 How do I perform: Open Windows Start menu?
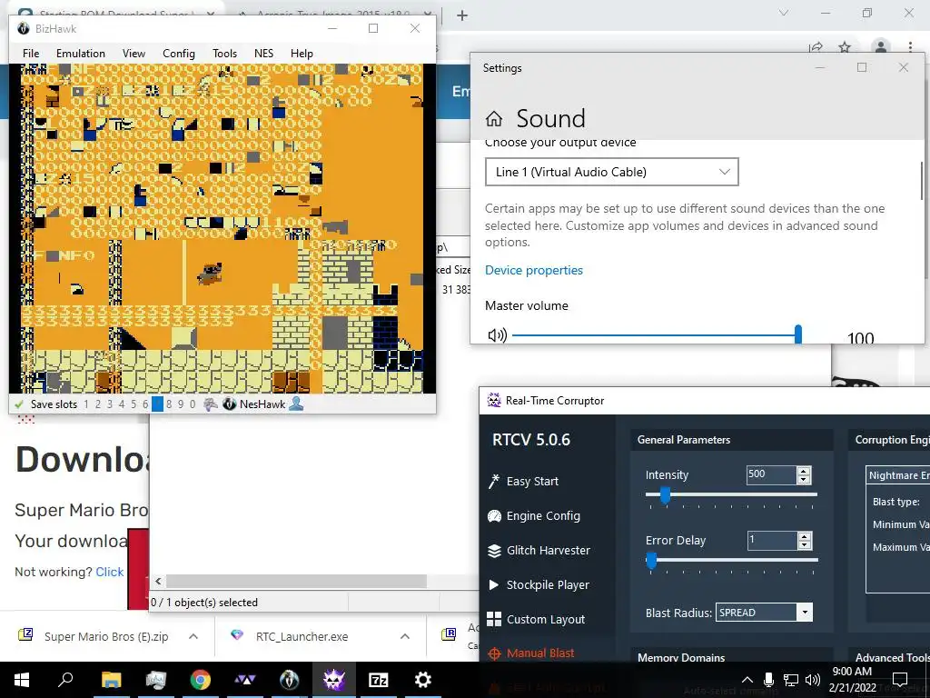click(x=22, y=680)
